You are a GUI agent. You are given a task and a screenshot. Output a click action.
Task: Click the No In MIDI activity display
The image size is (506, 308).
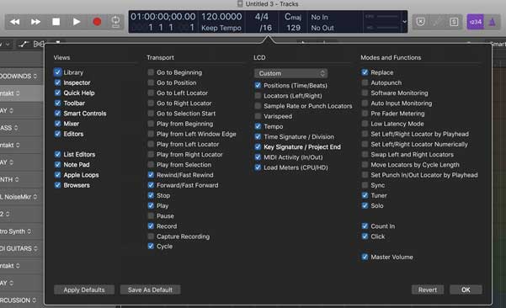pos(319,17)
